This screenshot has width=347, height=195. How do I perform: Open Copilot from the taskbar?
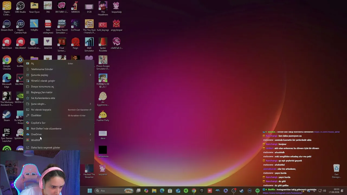(146, 191)
